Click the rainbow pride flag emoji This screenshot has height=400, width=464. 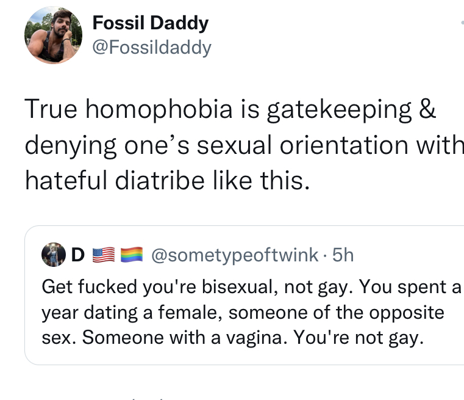point(132,255)
